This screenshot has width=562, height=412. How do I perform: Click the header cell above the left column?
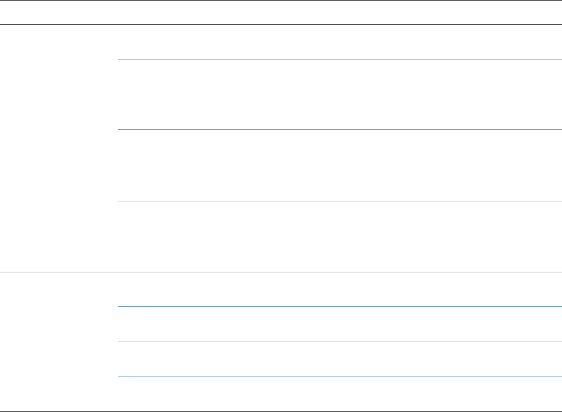pyautogui.click(x=59, y=12)
